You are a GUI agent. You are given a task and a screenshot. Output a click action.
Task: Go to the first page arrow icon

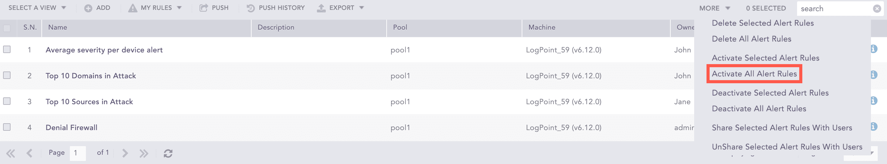pyautogui.click(x=11, y=153)
